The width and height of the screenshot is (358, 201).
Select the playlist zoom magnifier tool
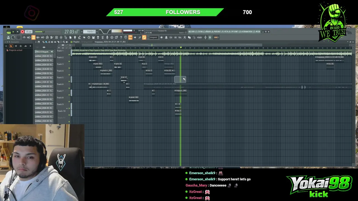pos(64,42)
